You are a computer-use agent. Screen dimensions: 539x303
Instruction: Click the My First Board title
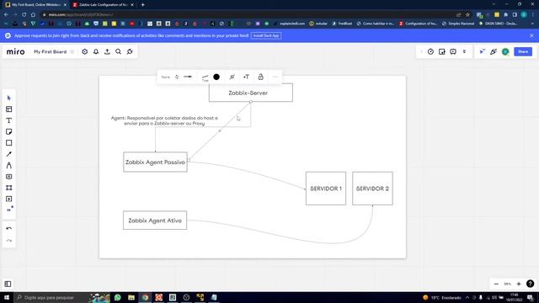pyautogui.click(x=51, y=51)
